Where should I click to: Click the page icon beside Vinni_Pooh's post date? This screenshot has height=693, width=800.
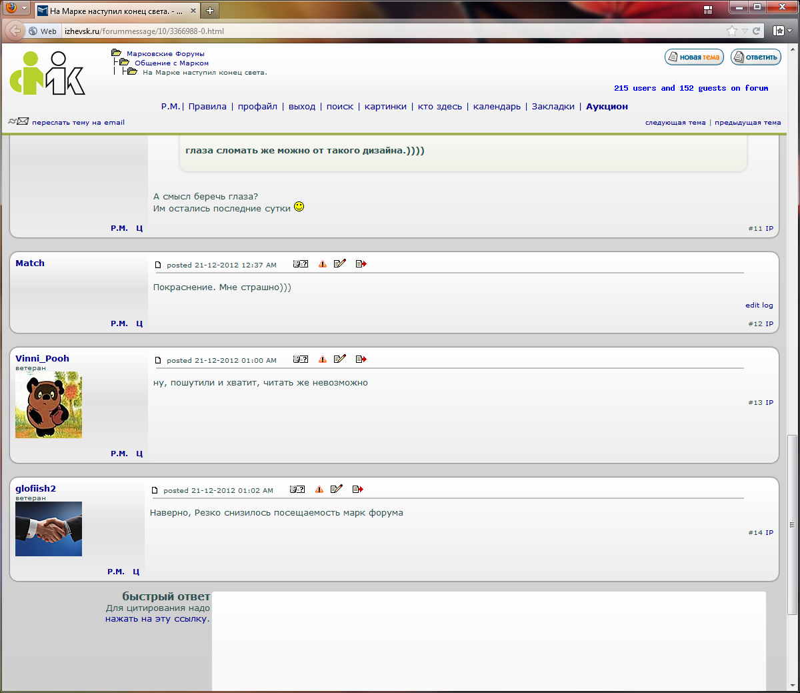158,360
